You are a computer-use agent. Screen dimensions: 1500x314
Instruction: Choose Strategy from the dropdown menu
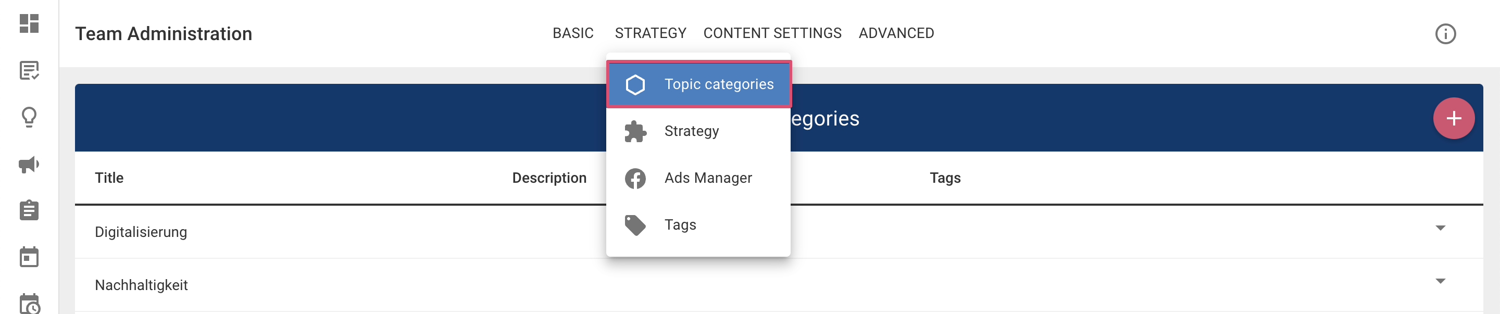691,131
